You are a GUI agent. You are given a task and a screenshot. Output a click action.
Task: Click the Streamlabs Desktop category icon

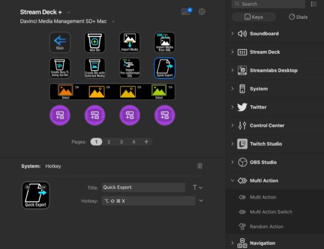coord(242,70)
